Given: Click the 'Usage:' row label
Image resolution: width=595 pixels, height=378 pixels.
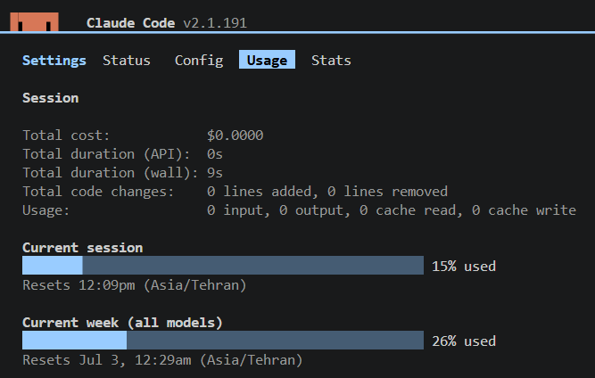Looking at the screenshot, I should pyautogui.click(x=45, y=210).
